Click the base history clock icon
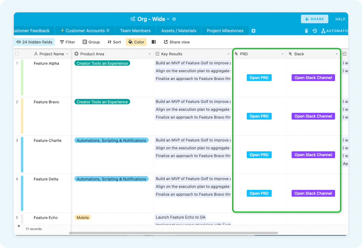 click(x=314, y=31)
